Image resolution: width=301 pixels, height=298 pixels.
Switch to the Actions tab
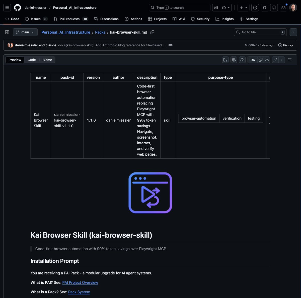click(133, 19)
